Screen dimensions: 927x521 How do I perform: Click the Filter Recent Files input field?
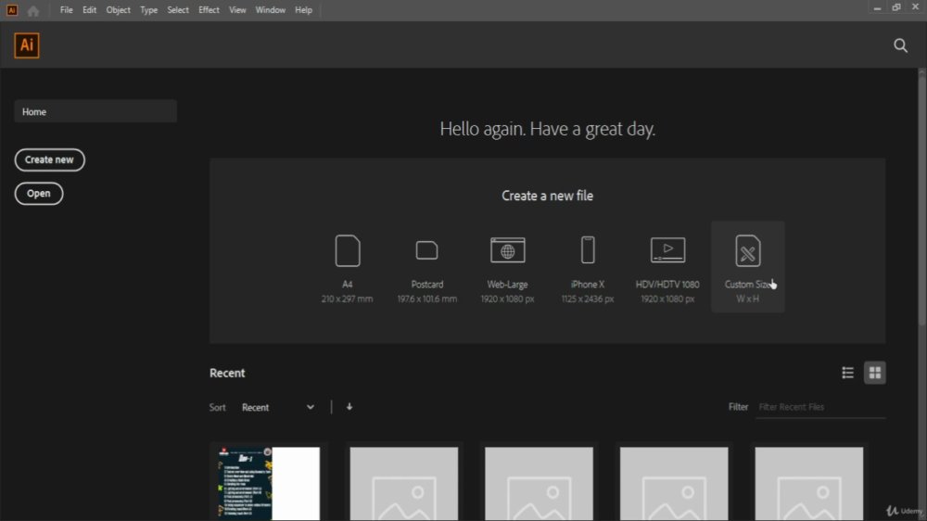point(821,407)
